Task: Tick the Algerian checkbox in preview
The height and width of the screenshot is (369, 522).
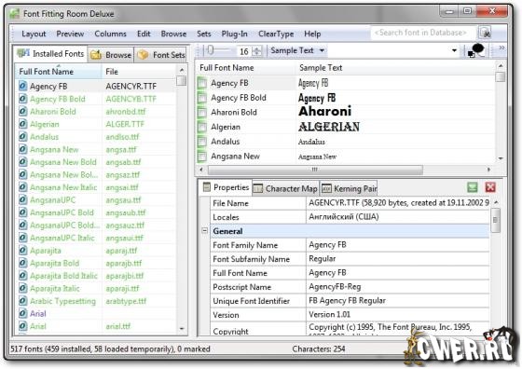Action: 202,127
